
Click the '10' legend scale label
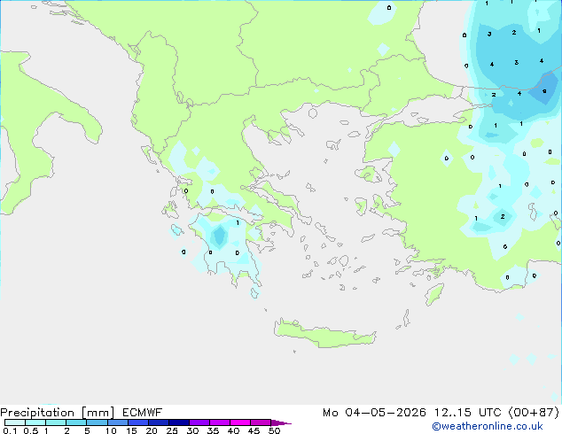coord(111,430)
